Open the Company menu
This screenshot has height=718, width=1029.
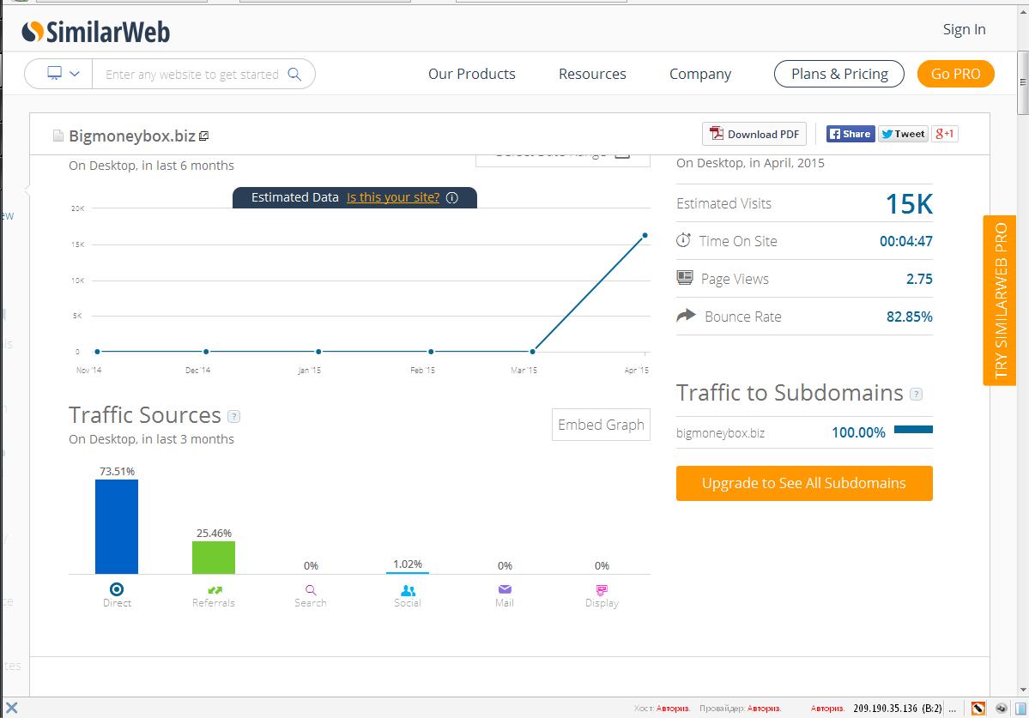point(699,74)
